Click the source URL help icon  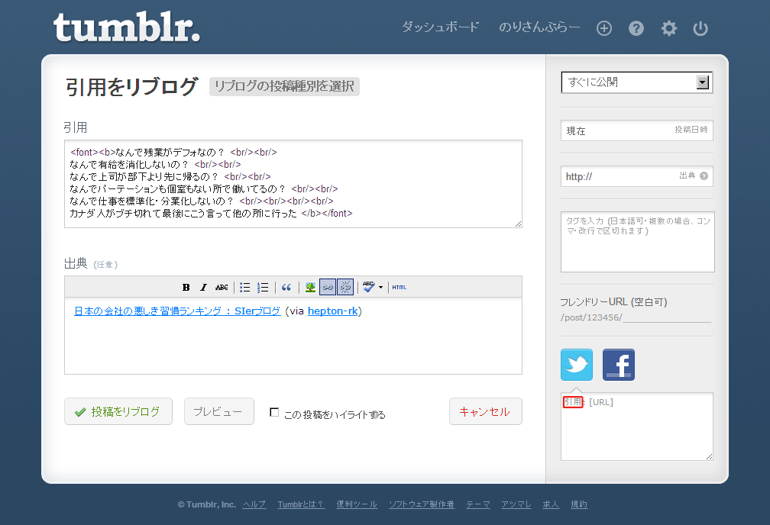[x=704, y=176]
